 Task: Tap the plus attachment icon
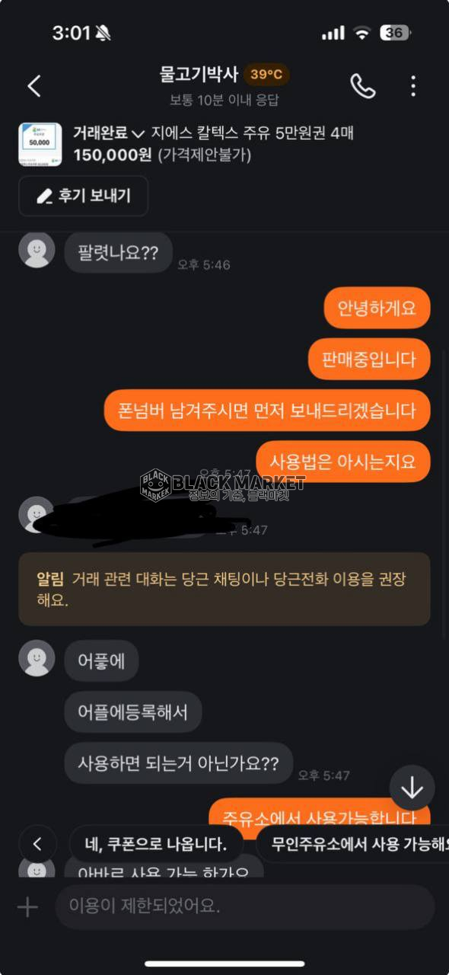coord(27,906)
